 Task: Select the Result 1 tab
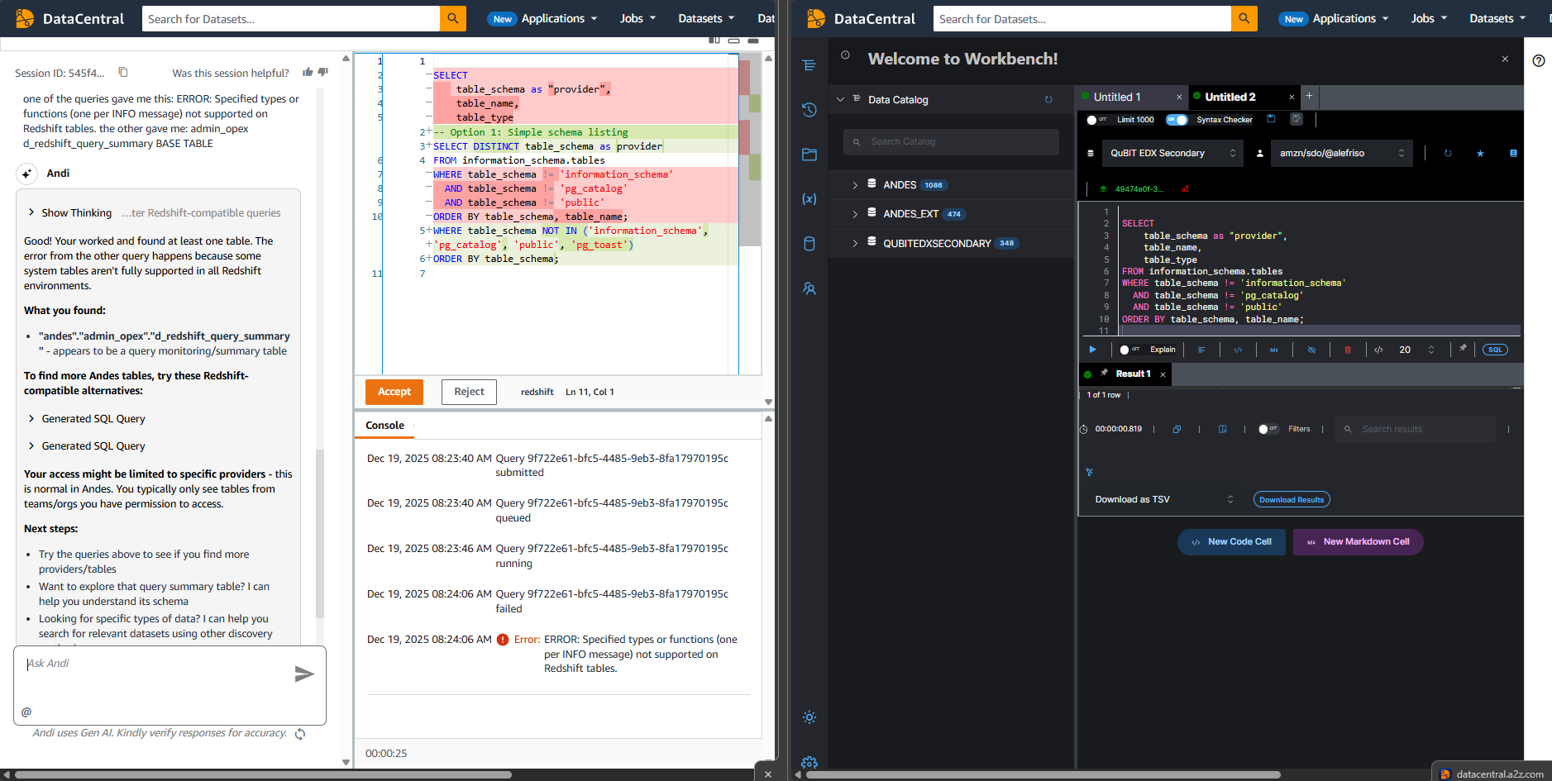click(1132, 374)
